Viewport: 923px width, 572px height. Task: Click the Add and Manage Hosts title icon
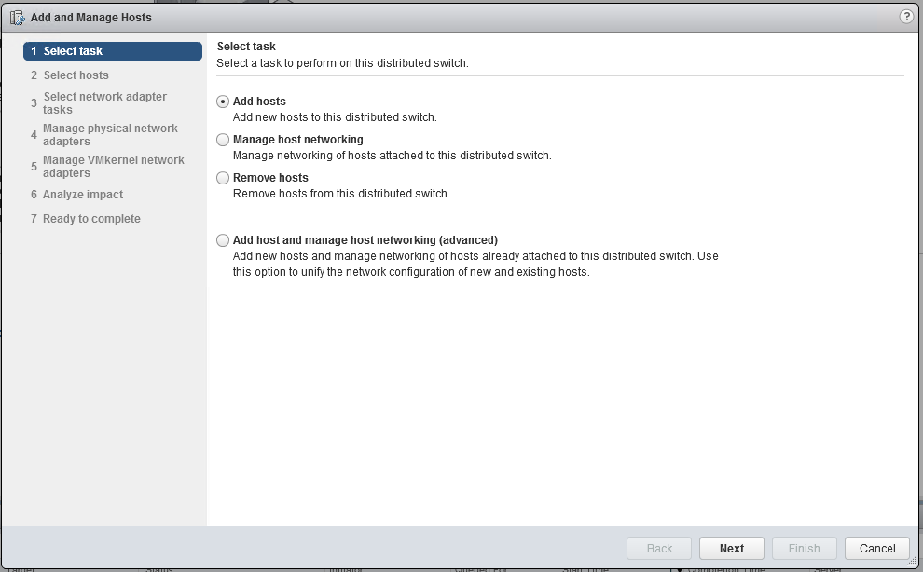pyautogui.click(x=17, y=18)
